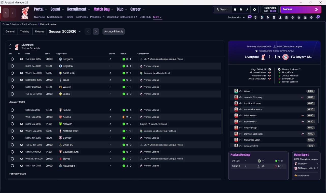Click the Continue button
This screenshot has height=193, width=326.
point(301,9)
